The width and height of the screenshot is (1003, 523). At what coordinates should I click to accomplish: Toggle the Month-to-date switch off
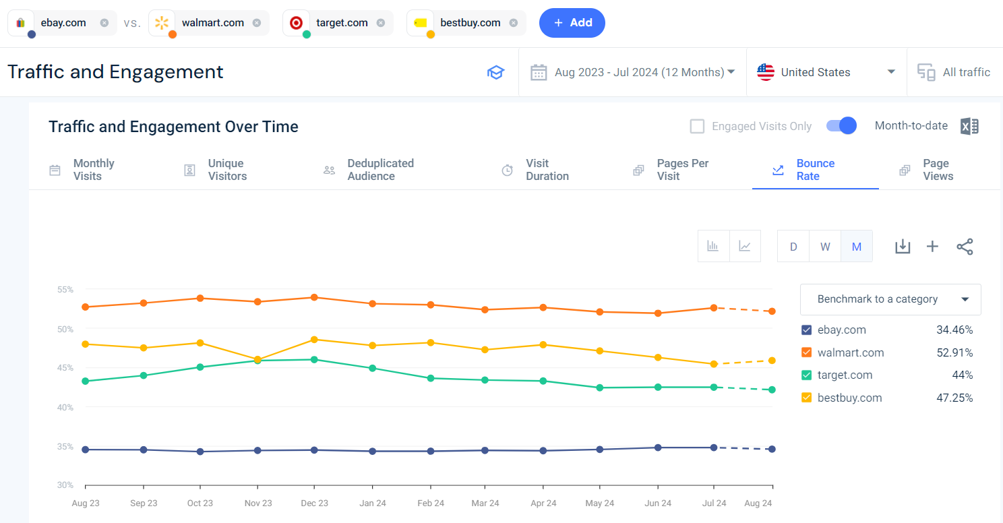pyautogui.click(x=841, y=125)
